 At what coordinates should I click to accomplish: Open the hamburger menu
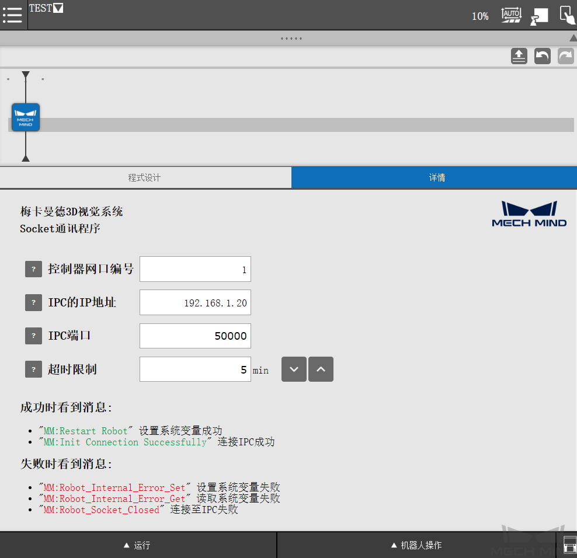[12, 15]
